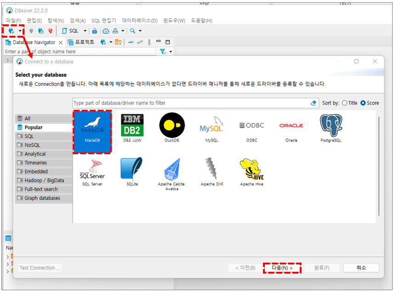
Task: Maximize the navigator panel
Action: coord(168,42)
